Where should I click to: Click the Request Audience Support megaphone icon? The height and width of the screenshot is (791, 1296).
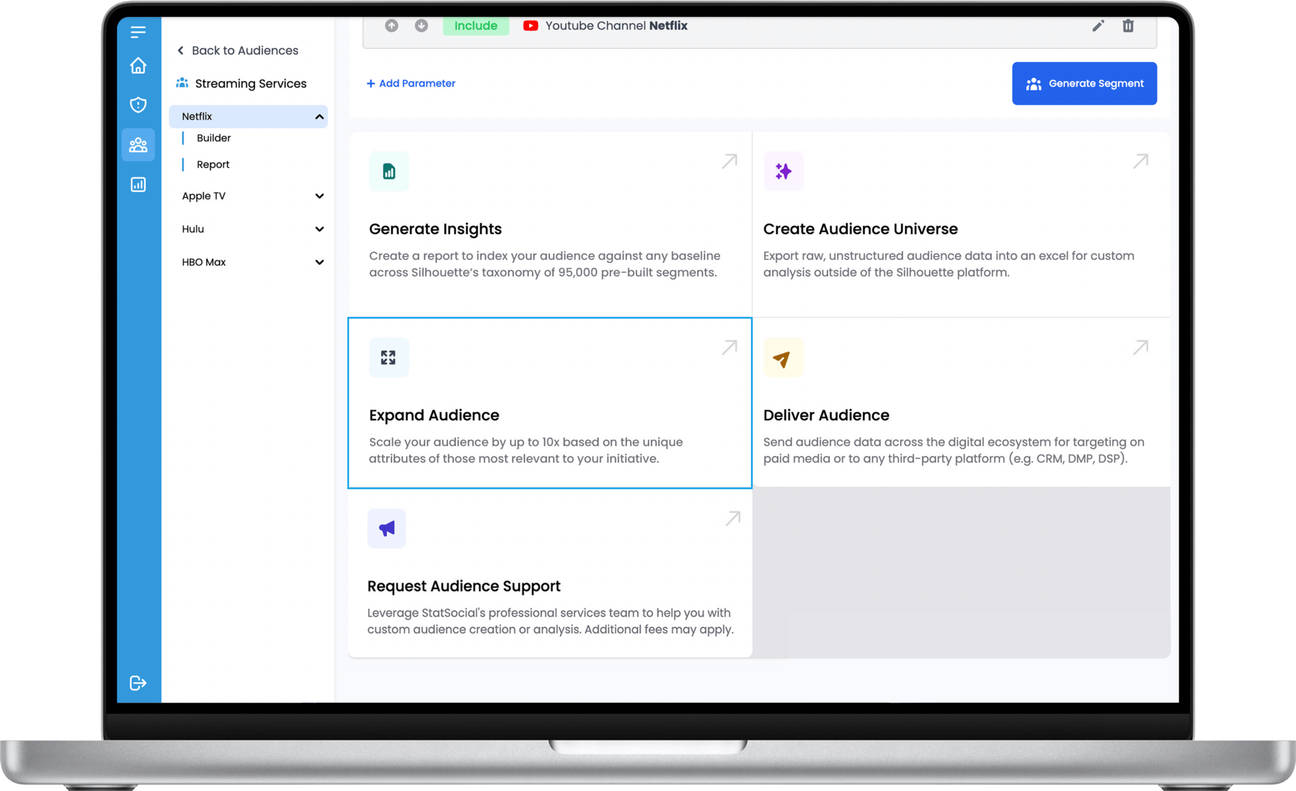click(x=387, y=528)
